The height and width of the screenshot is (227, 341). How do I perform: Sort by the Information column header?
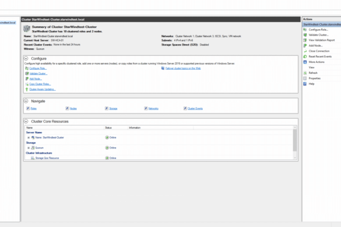[x=160, y=127]
